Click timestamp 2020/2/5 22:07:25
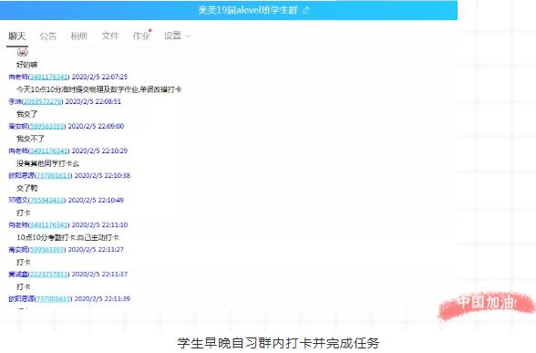This screenshot has height=353, width=536. pyautogui.click(x=99, y=77)
